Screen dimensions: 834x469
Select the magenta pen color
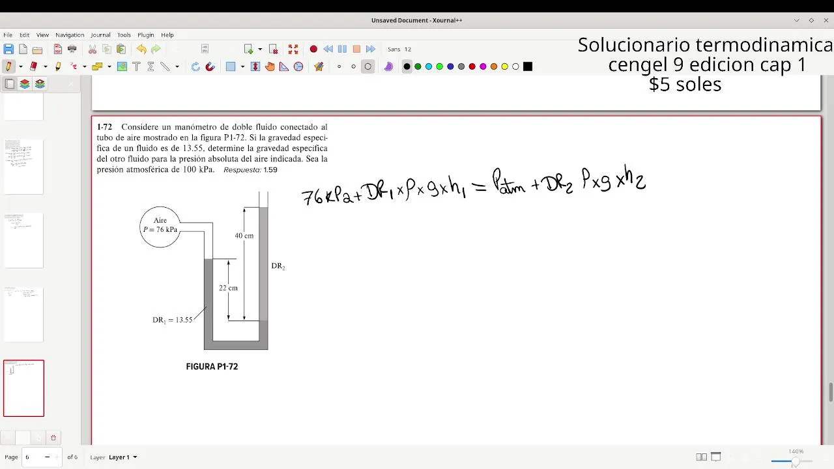483,66
